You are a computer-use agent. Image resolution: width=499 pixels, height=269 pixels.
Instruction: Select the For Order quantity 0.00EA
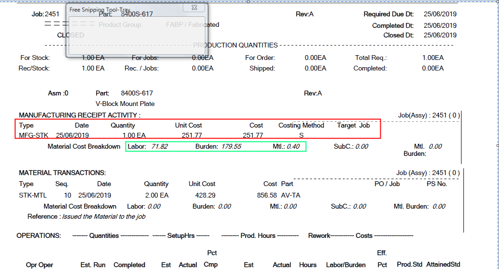coord(315,58)
